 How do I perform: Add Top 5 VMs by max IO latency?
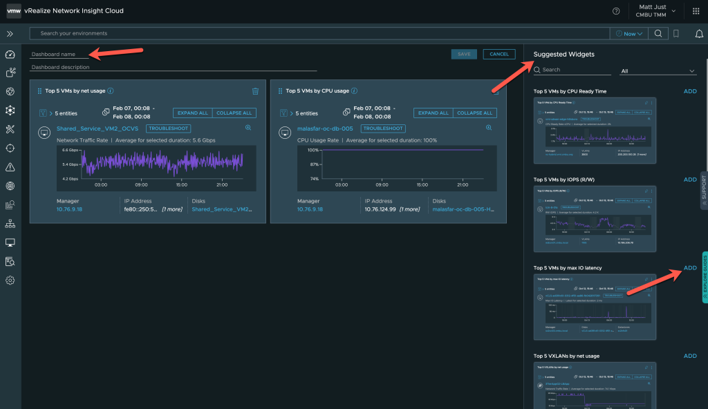point(690,267)
